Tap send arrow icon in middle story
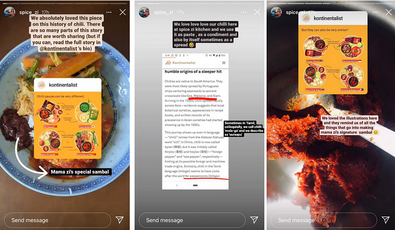The width and height of the screenshot is (395, 230). click(254, 220)
